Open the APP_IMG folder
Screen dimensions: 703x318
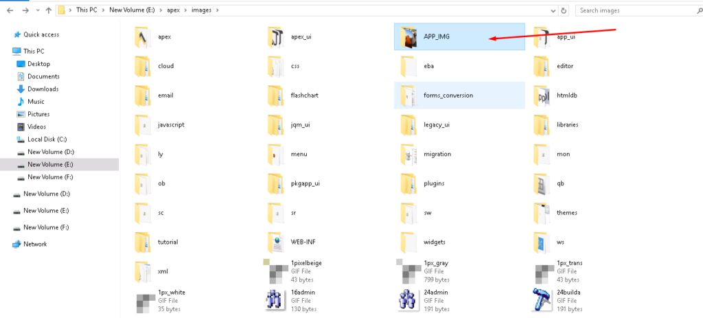436,36
